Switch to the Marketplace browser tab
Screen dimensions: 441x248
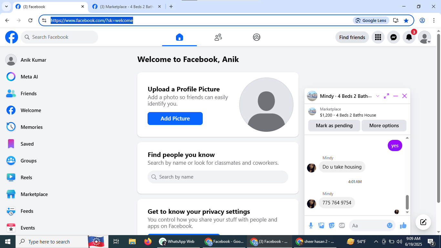(x=126, y=6)
